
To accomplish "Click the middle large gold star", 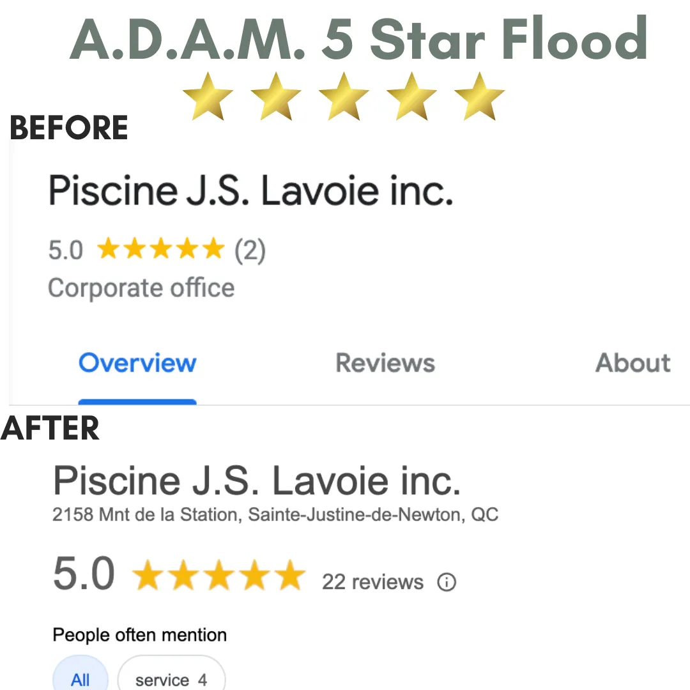I will click(344, 96).
